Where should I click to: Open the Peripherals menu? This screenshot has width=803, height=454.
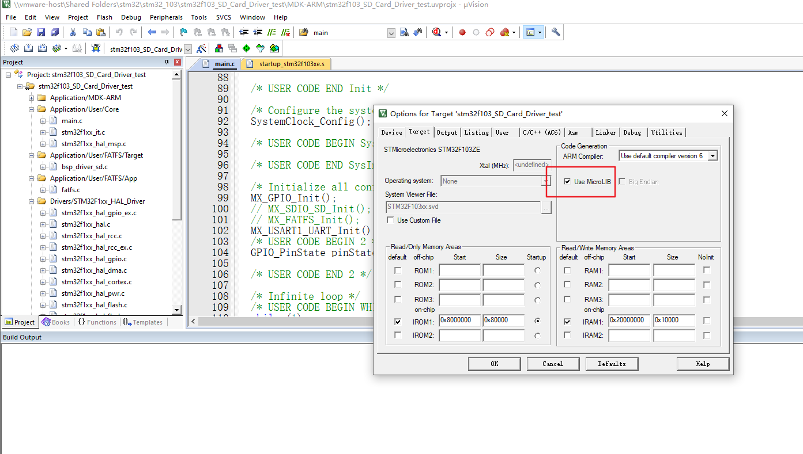[x=166, y=17]
